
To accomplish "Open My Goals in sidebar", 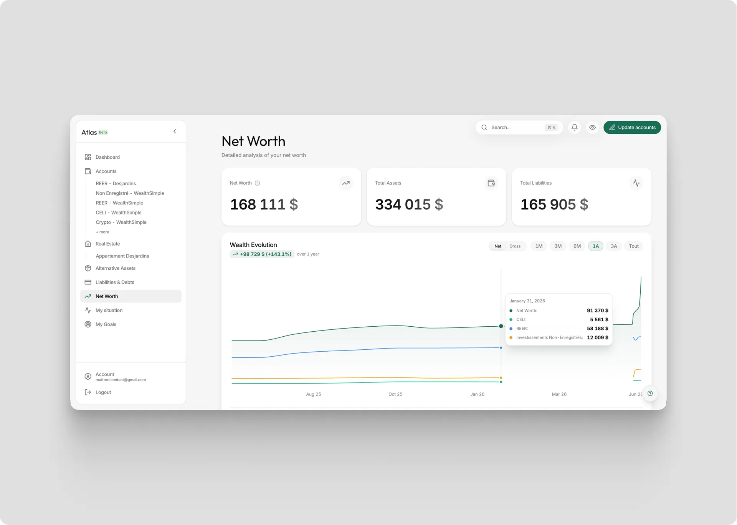I will click(131, 324).
